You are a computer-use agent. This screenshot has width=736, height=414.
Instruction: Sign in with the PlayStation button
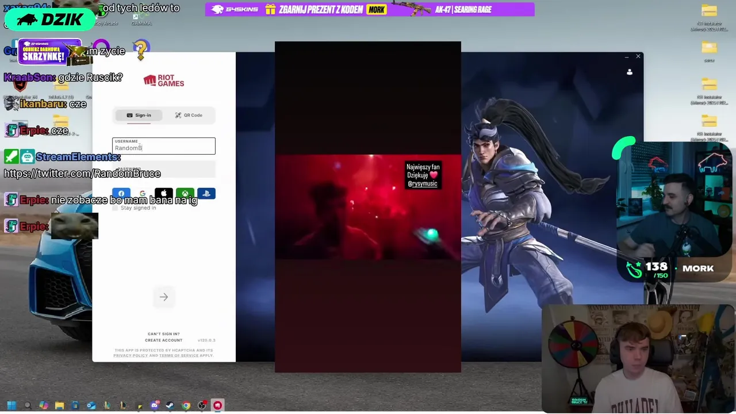click(206, 194)
